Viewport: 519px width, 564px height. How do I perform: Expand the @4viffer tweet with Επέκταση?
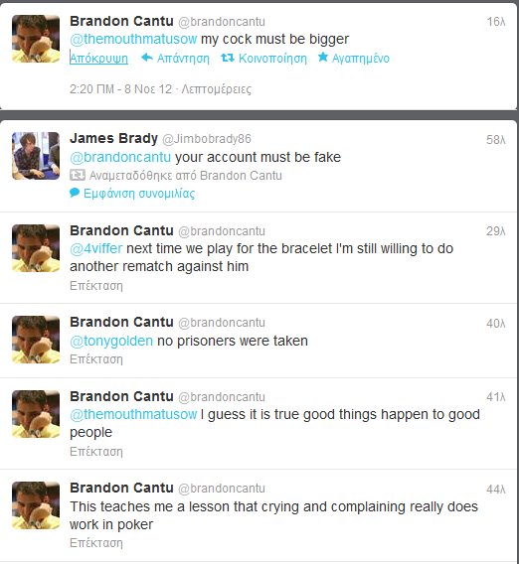(96, 286)
